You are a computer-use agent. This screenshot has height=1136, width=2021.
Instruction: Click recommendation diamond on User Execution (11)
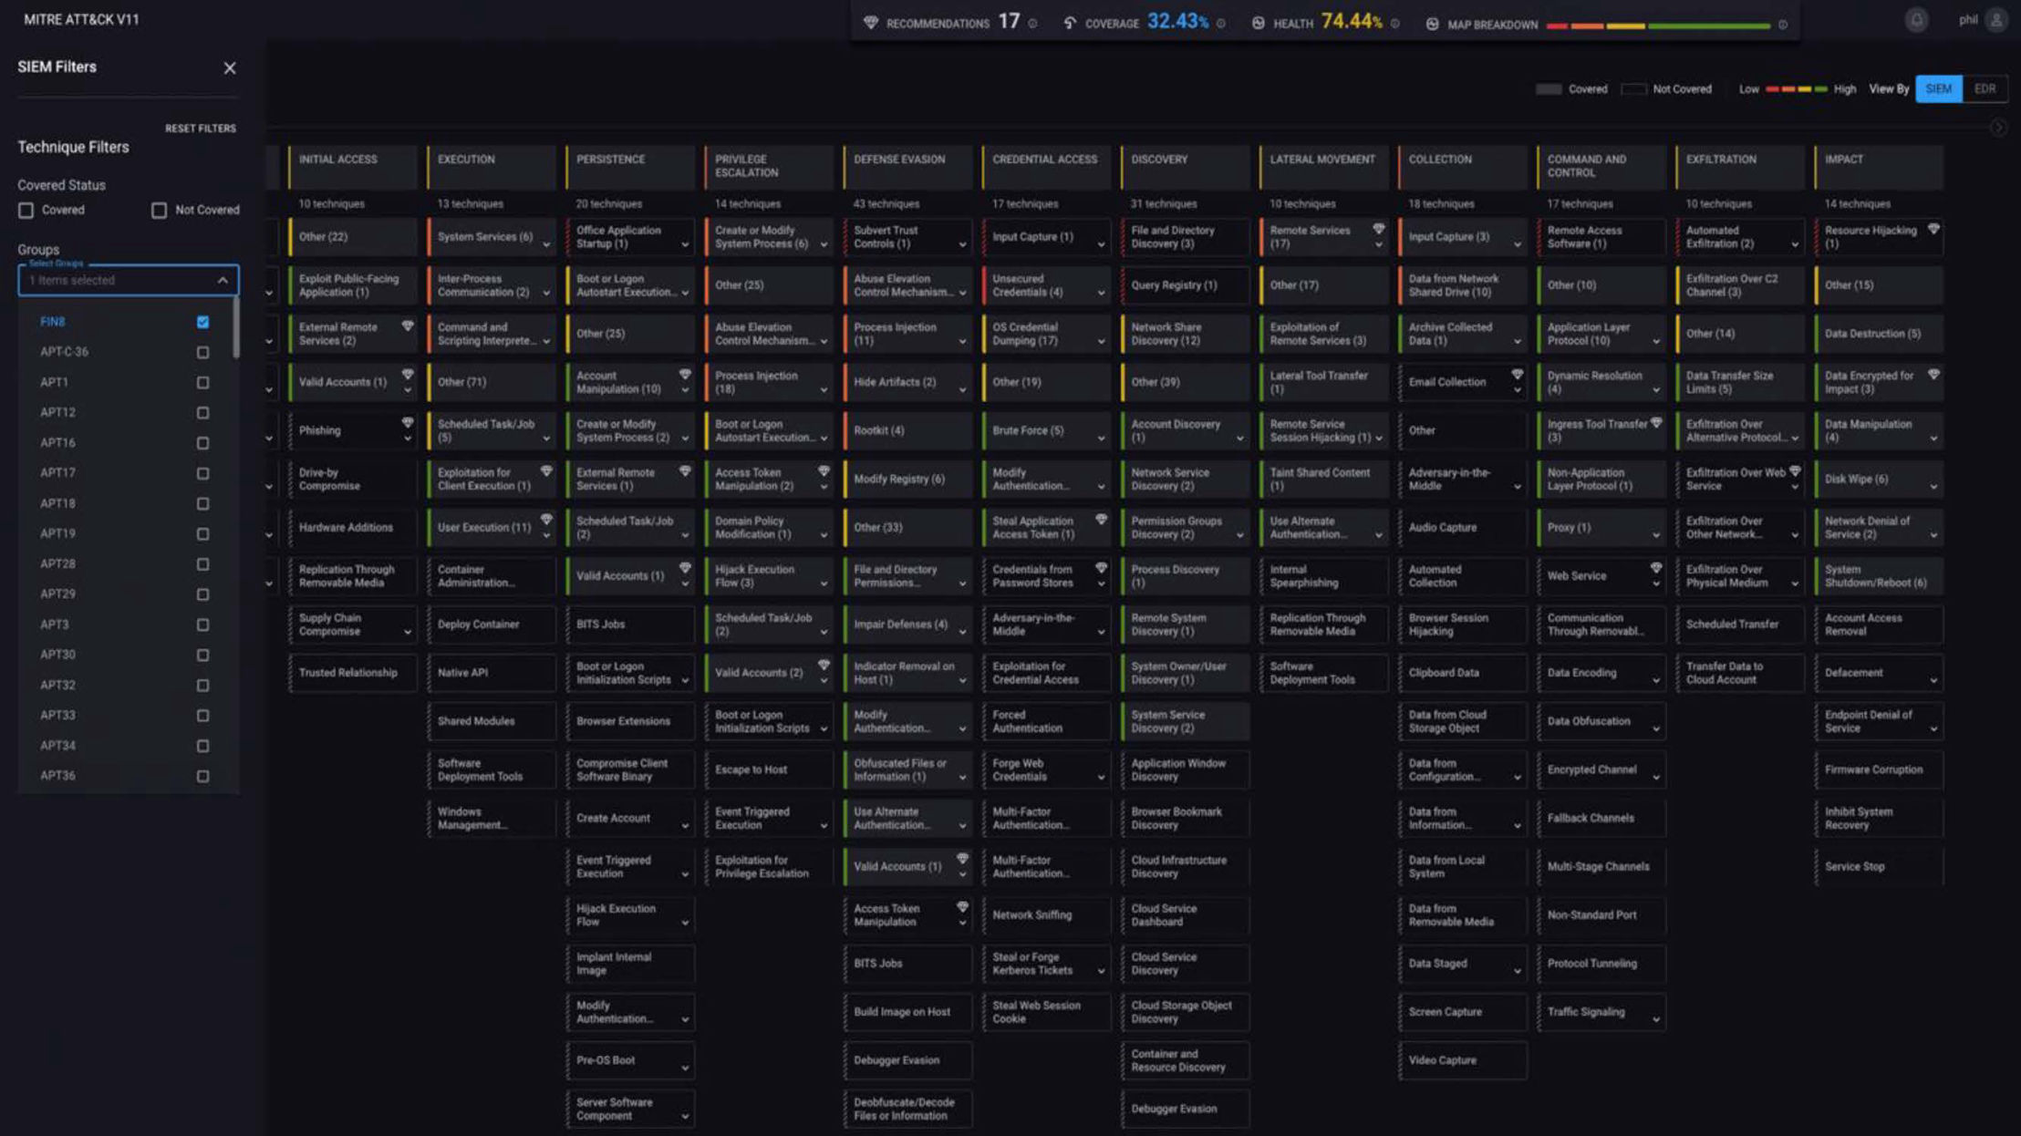(546, 519)
